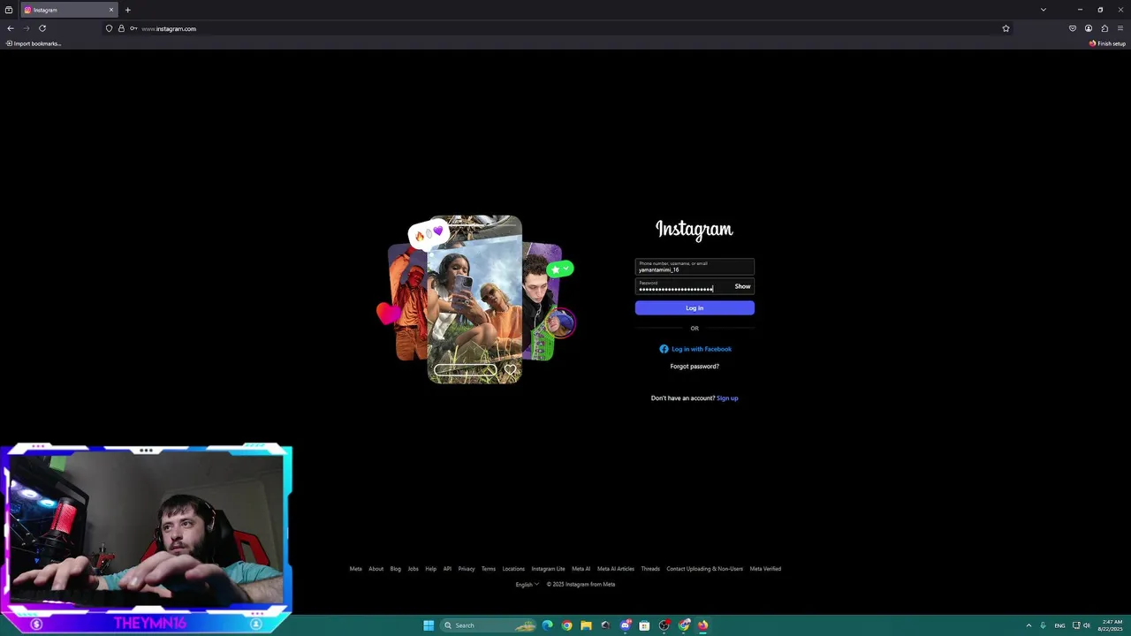This screenshot has width=1131, height=636.
Task: Open Meta AI Articles footer link
Action: (x=616, y=569)
